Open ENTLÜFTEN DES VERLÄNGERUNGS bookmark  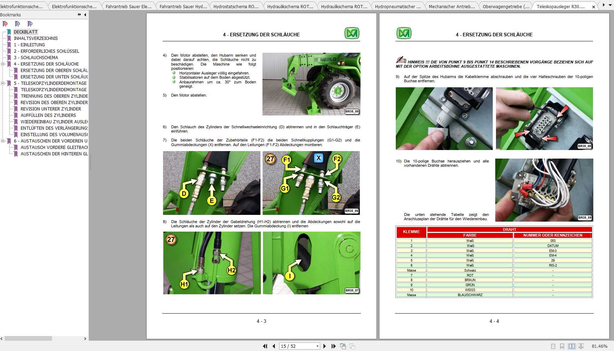(54, 128)
